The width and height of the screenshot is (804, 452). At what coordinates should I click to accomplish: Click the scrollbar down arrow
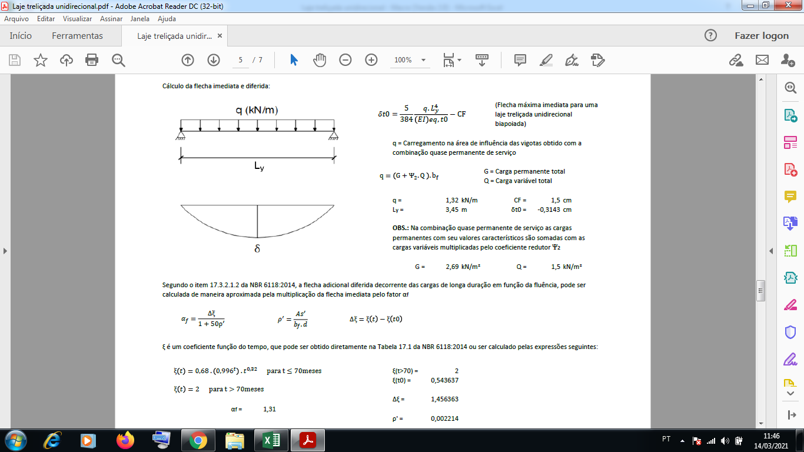coord(760,423)
